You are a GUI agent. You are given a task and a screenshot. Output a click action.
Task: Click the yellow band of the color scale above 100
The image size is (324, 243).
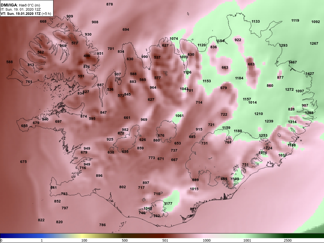pos(83,236)
